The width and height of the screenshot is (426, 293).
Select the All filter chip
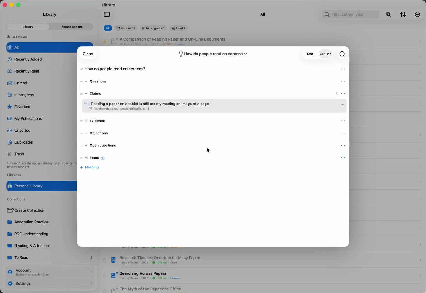108,28
